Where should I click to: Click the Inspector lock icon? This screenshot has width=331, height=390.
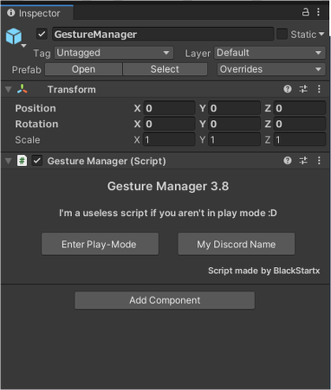305,12
